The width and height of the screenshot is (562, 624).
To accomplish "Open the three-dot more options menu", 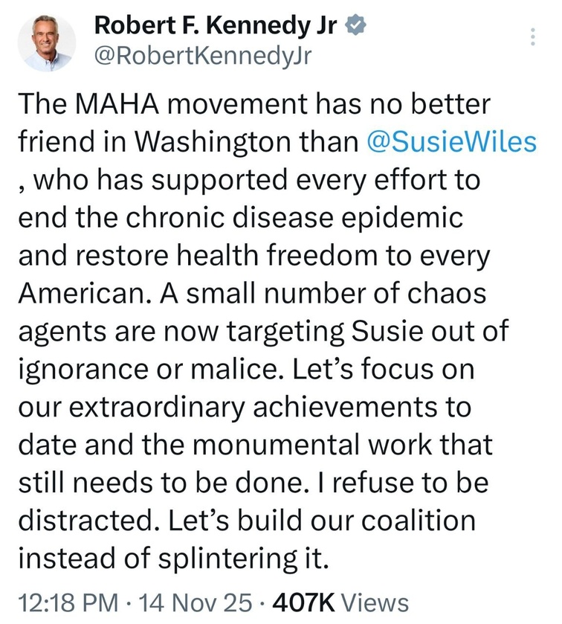I will coord(532,37).
